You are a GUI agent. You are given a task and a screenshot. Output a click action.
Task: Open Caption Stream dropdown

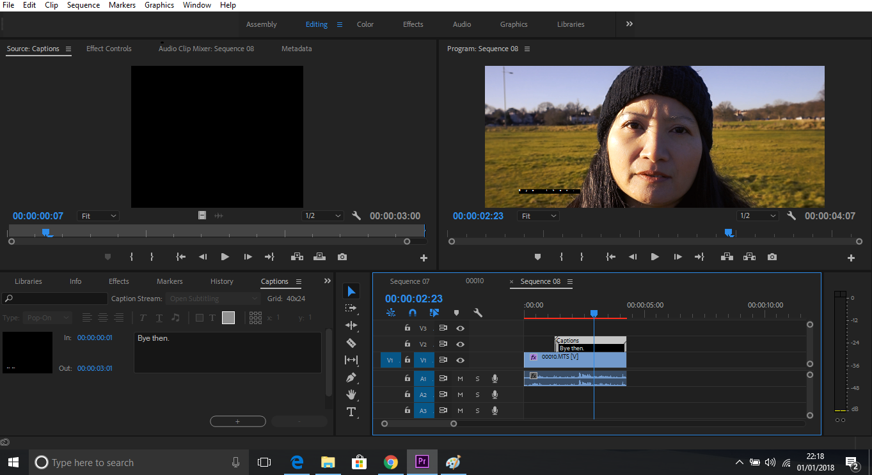212,299
